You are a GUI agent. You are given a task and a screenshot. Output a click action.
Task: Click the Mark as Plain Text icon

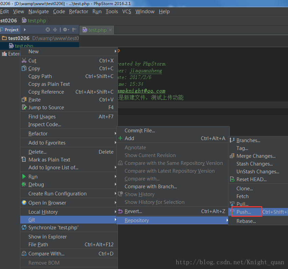point(24,159)
